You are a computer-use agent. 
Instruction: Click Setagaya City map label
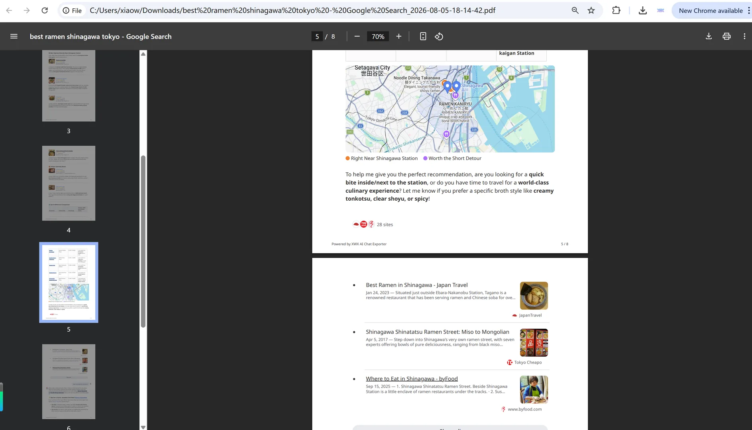click(372, 70)
